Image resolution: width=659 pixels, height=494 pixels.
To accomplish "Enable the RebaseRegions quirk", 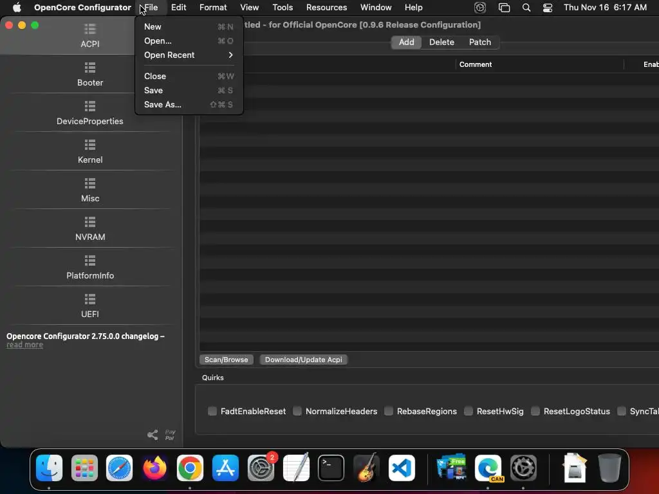I will click(389, 411).
